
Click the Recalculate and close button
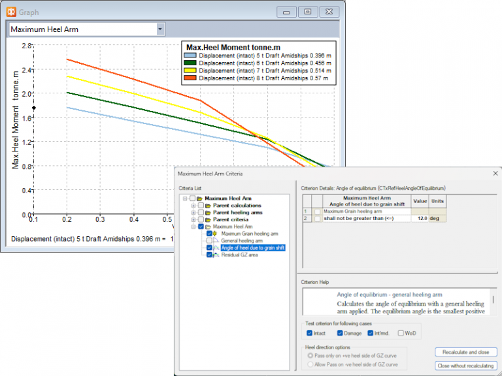(465, 352)
